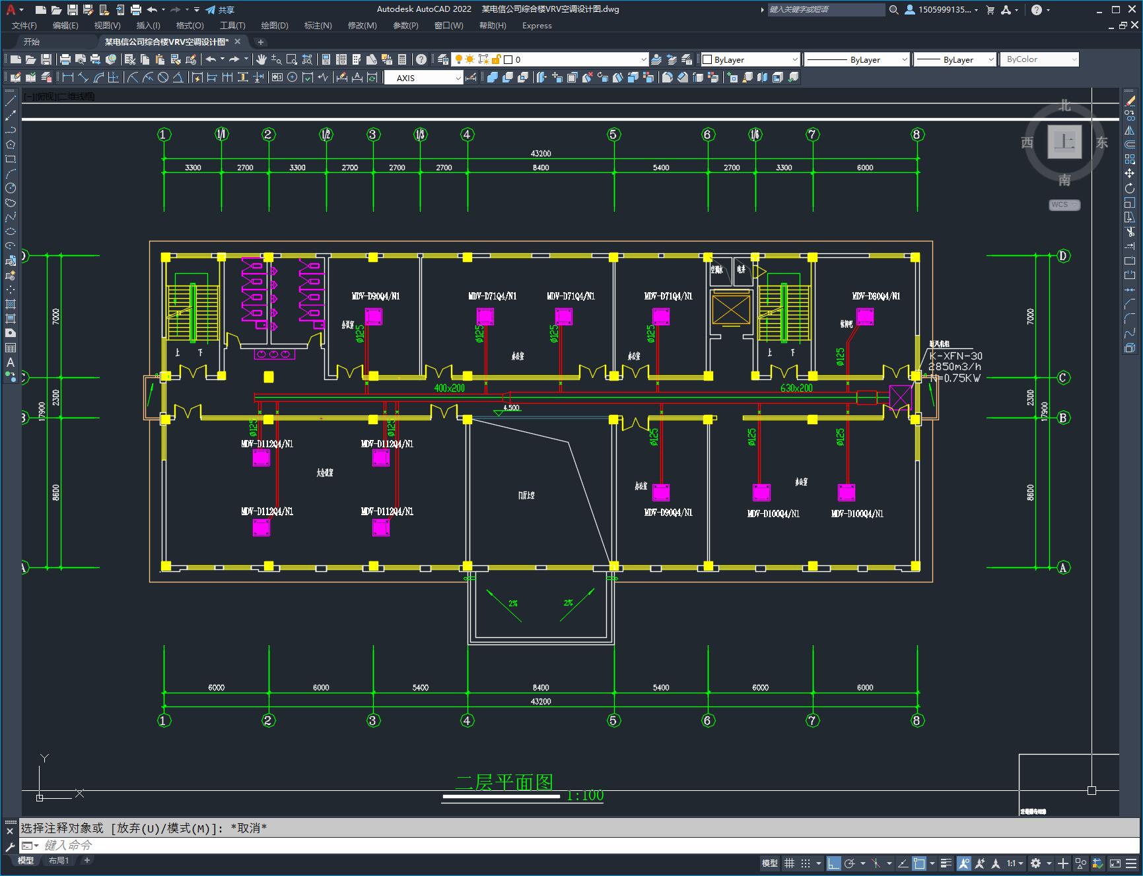Open the layer dropdown showing 0
Image resolution: width=1143 pixels, height=876 pixels.
coord(550,59)
